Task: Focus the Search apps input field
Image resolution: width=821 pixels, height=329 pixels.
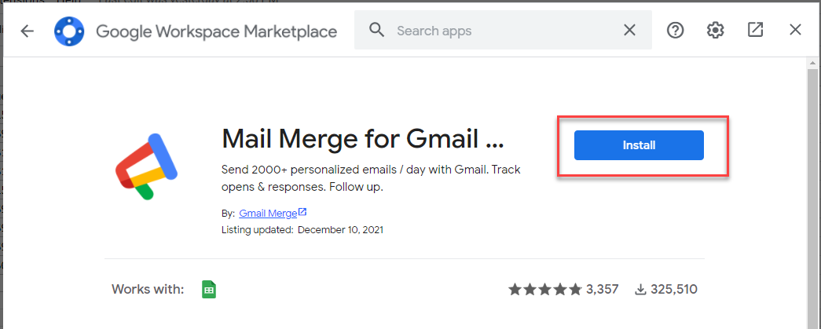Action: 503,31
